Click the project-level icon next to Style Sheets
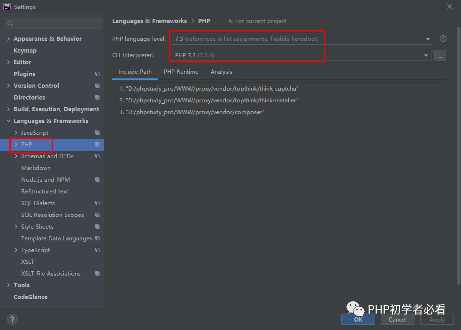This screenshot has height=330, width=461. pyautogui.click(x=97, y=227)
